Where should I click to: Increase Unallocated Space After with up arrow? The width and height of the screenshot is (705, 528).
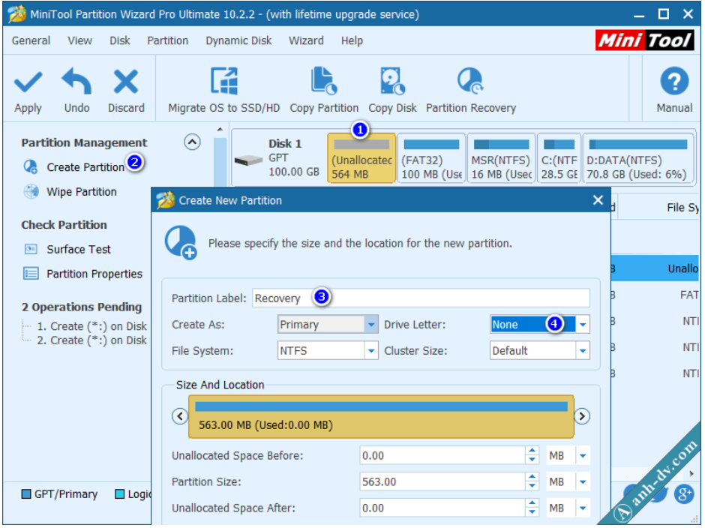(x=532, y=503)
